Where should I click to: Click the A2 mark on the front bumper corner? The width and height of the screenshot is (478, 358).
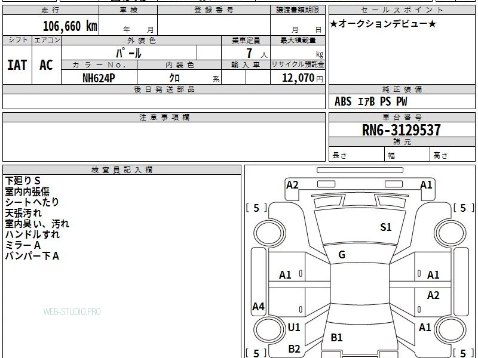click(292, 185)
